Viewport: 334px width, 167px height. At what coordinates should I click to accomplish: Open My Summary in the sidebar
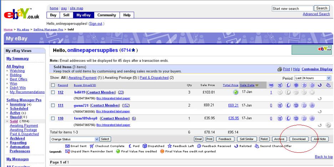pyautogui.click(x=17, y=59)
